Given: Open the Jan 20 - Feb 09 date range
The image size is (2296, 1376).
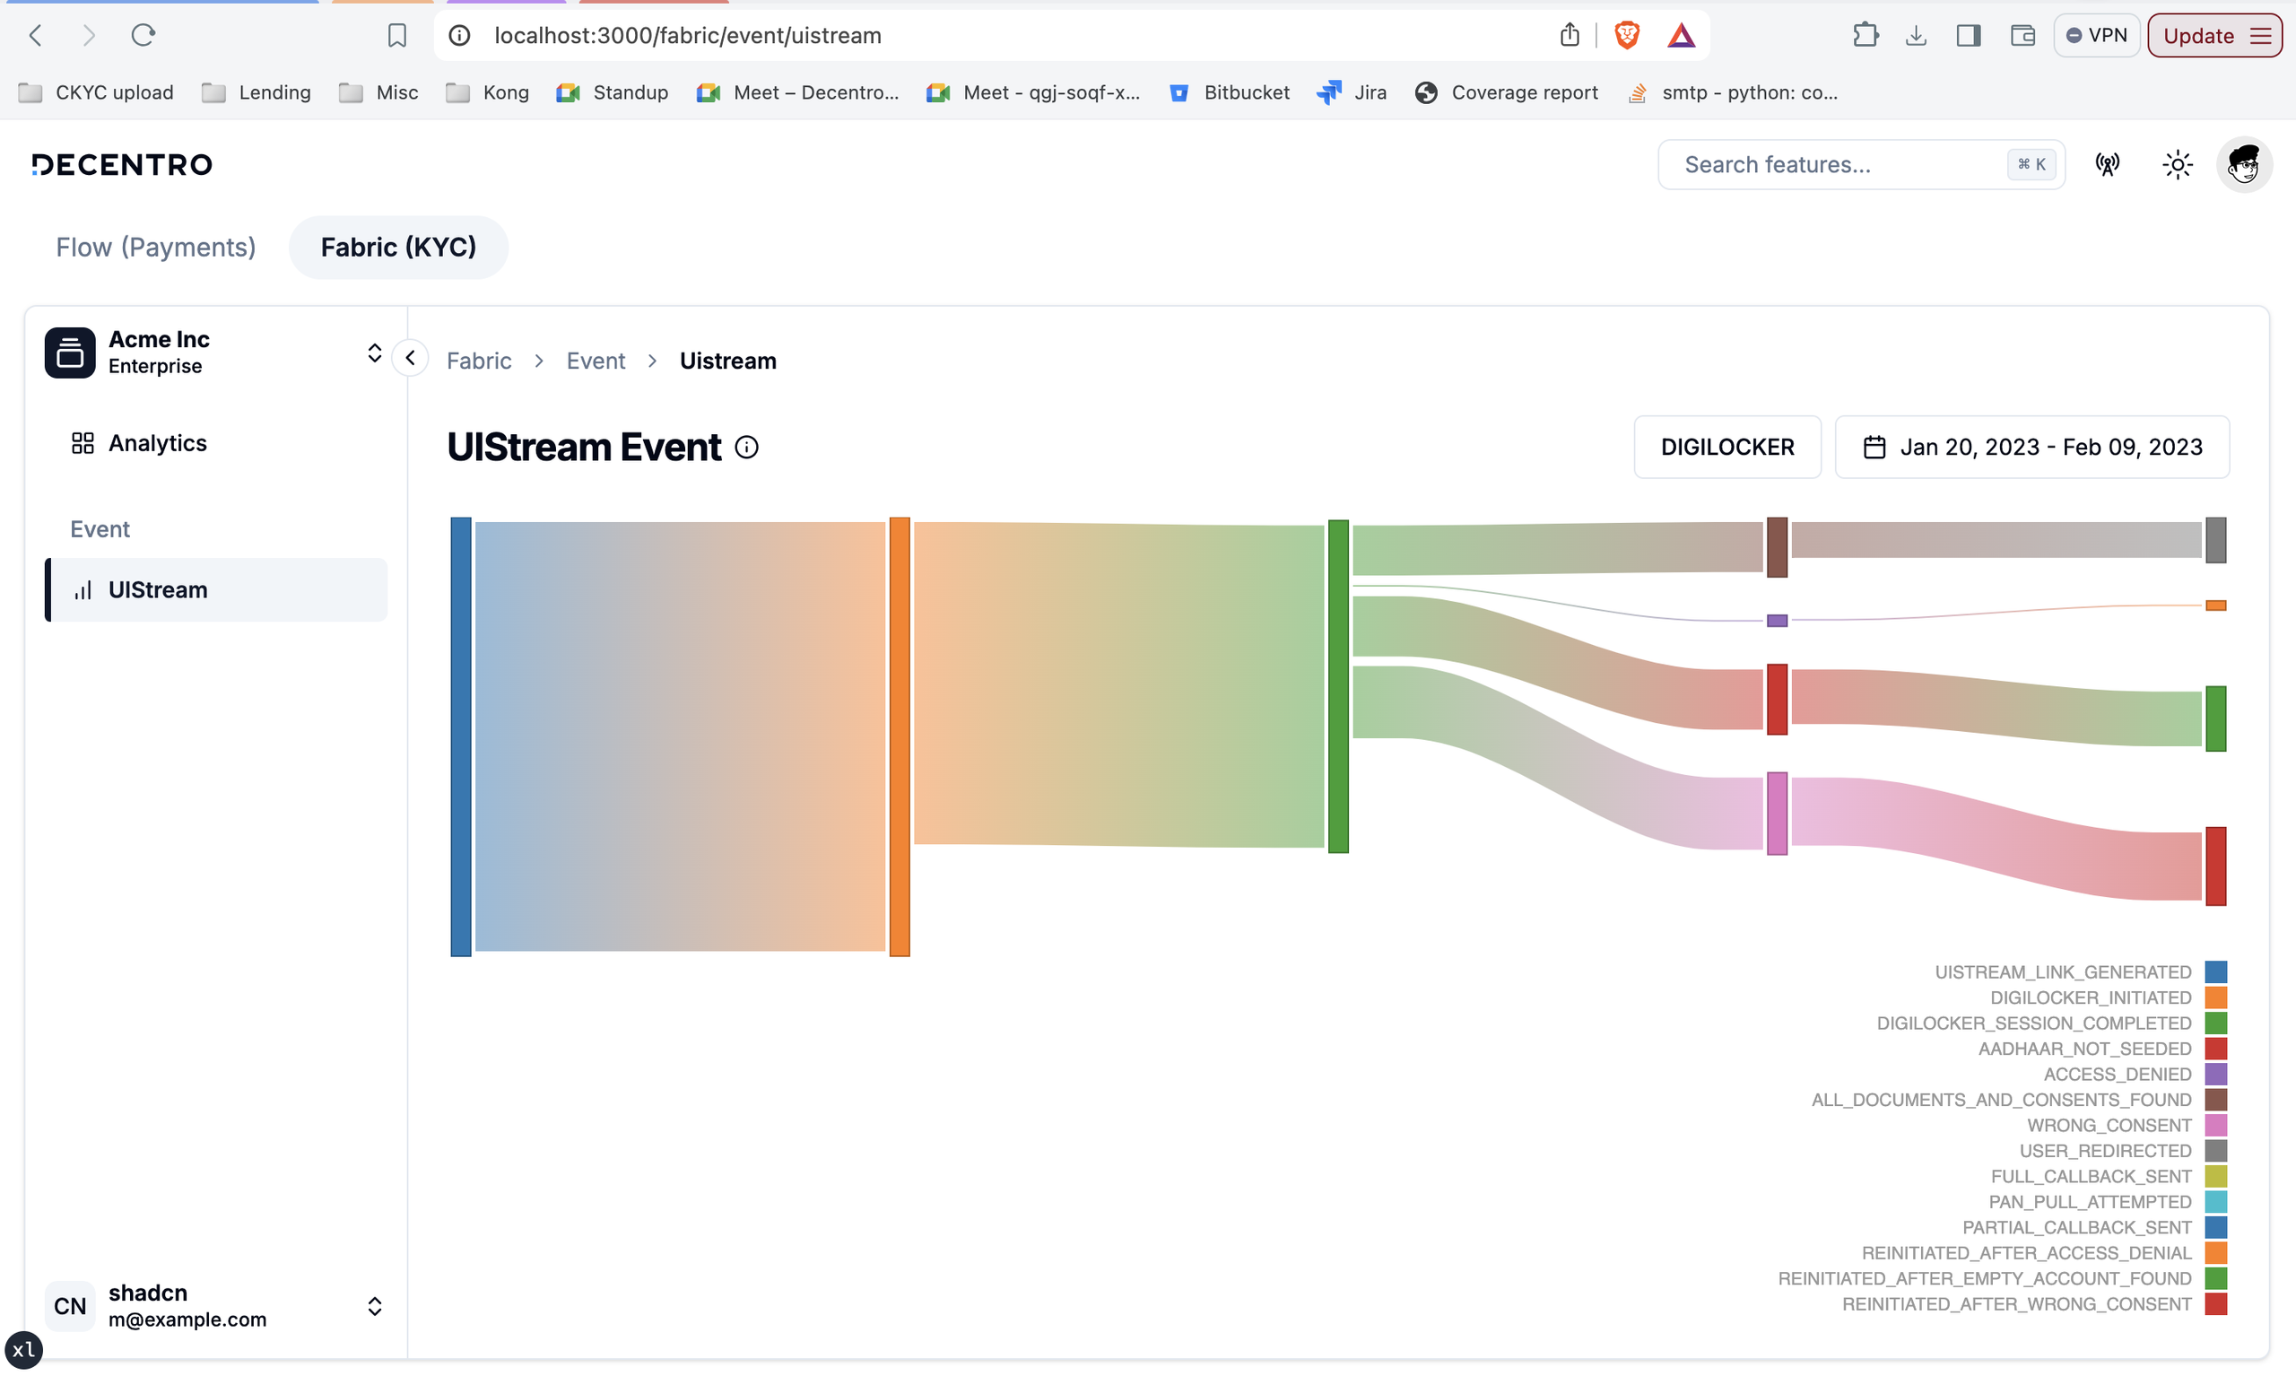Looking at the screenshot, I should (2031, 448).
